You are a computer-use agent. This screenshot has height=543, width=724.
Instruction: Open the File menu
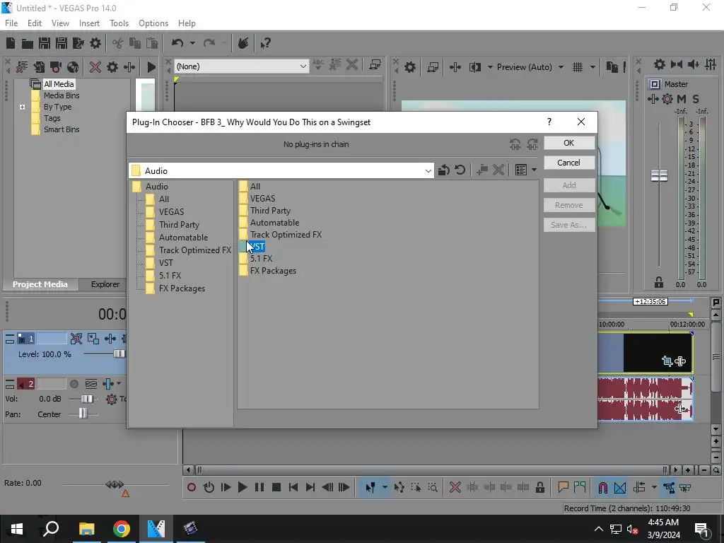point(11,23)
